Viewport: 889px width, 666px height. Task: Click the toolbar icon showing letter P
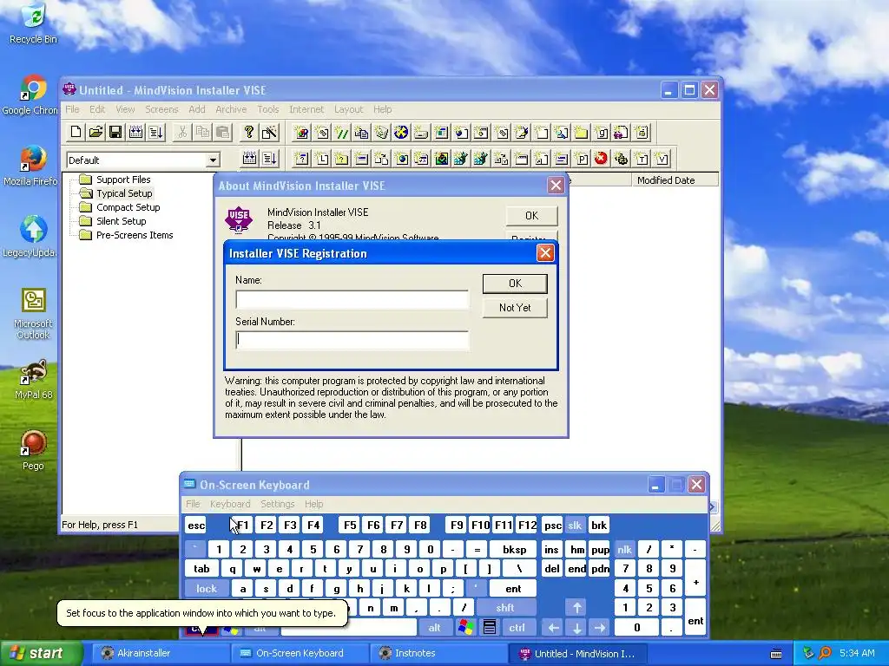(581, 159)
